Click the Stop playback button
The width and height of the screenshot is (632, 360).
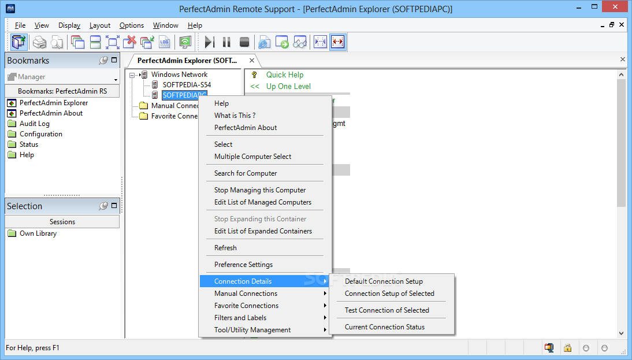(244, 42)
